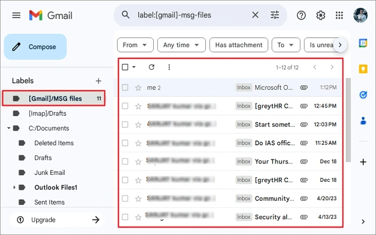Select the Start somet... email checkbox
Image resolution: width=376 pixels, height=235 pixels.
pyautogui.click(x=125, y=125)
